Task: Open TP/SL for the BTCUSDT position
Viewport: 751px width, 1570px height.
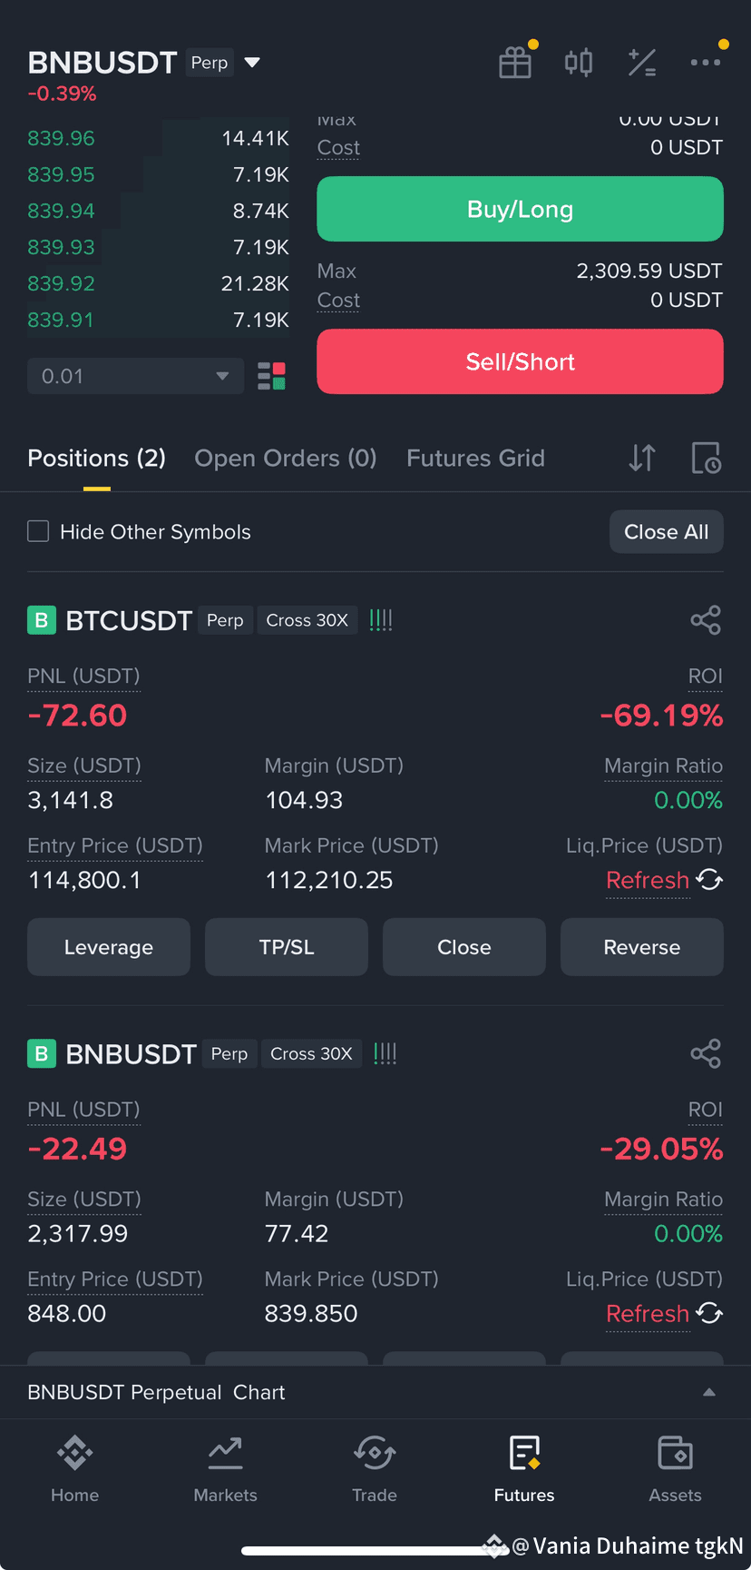Action: [x=287, y=947]
